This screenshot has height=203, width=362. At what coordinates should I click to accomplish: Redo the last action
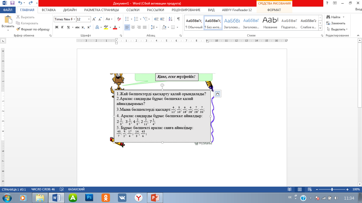(30, 3)
